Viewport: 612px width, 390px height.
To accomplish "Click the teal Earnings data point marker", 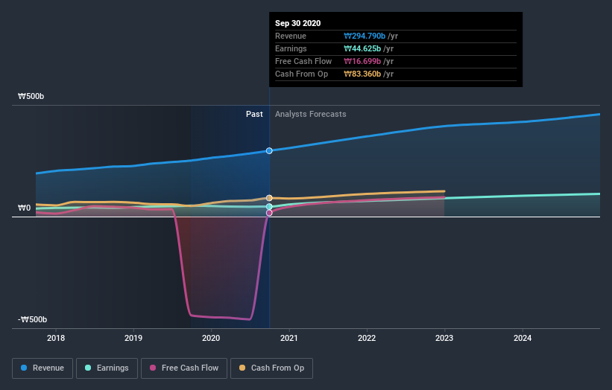I will pos(269,206).
